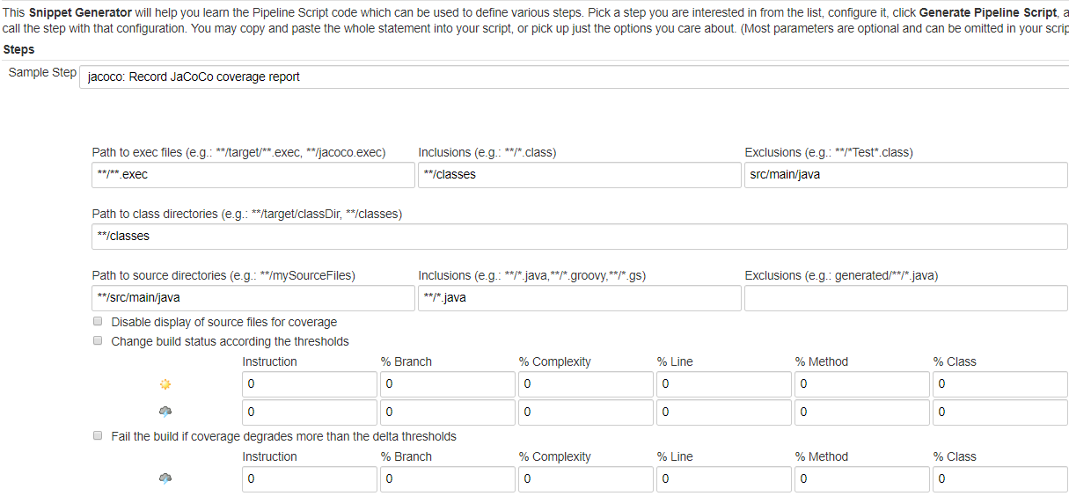Viewport: 1069px width, 496px height.
Task: Click the empty source Exclusions field
Action: click(x=906, y=297)
